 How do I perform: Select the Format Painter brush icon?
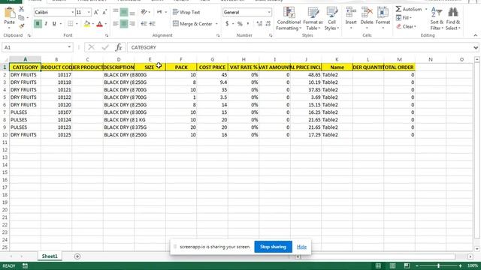coord(21,26)
